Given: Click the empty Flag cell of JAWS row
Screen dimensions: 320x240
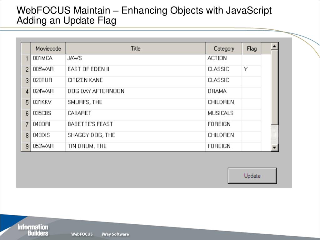Looking at the screenshot, I should [252, 60].
